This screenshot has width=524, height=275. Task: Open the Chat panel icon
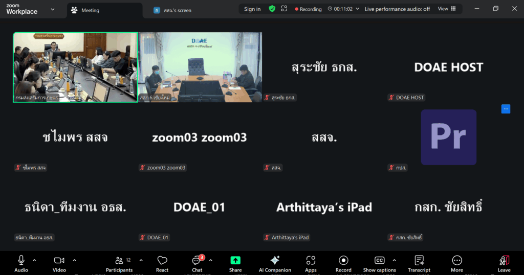click(x=196, y=261)
